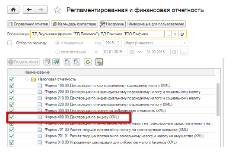This screenshot has width=245, height=158.
Task: Click the copy windows toolbar icon
Action: pos(47,62)
